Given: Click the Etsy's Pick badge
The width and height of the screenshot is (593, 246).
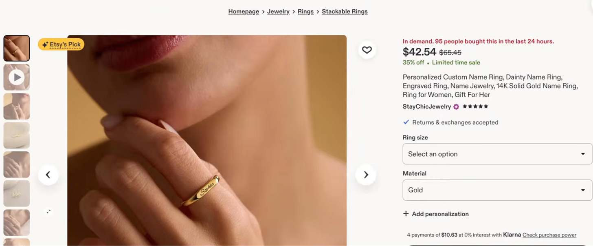Looking at the screenshot, I should tap(61, 44).
